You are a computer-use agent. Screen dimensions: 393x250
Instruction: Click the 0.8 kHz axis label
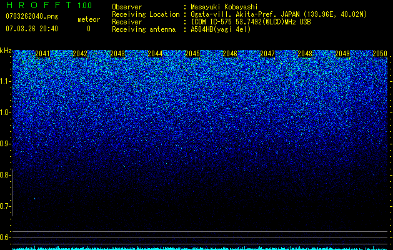pos(6,175)
